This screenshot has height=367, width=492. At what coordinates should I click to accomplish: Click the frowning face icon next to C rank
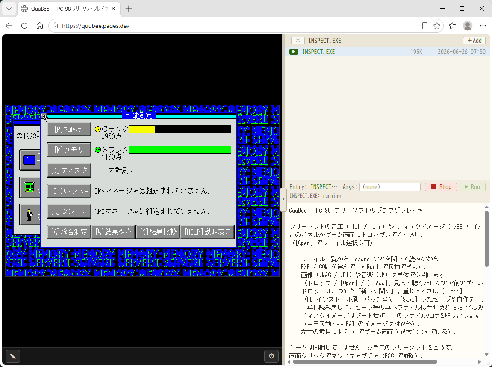tap(97, 129)
